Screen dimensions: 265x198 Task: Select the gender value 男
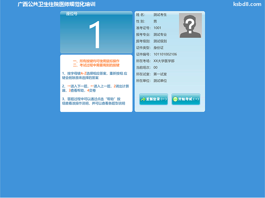click(x=155, y=21)
